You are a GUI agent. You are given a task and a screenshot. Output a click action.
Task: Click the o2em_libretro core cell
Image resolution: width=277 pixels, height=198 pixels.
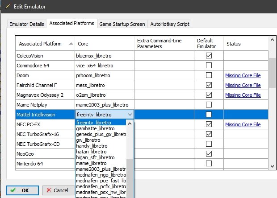point(105,95)
